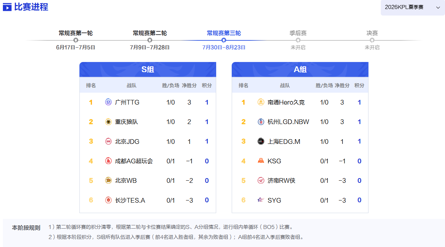Click the 广州TTG team logo
The width and height of the screenshot is (445, 247).
click(108, 102)
